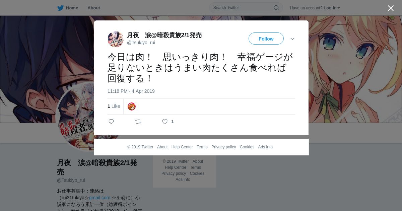
Task: Click the search magnifier icon
Action: [x=276, y=8]
